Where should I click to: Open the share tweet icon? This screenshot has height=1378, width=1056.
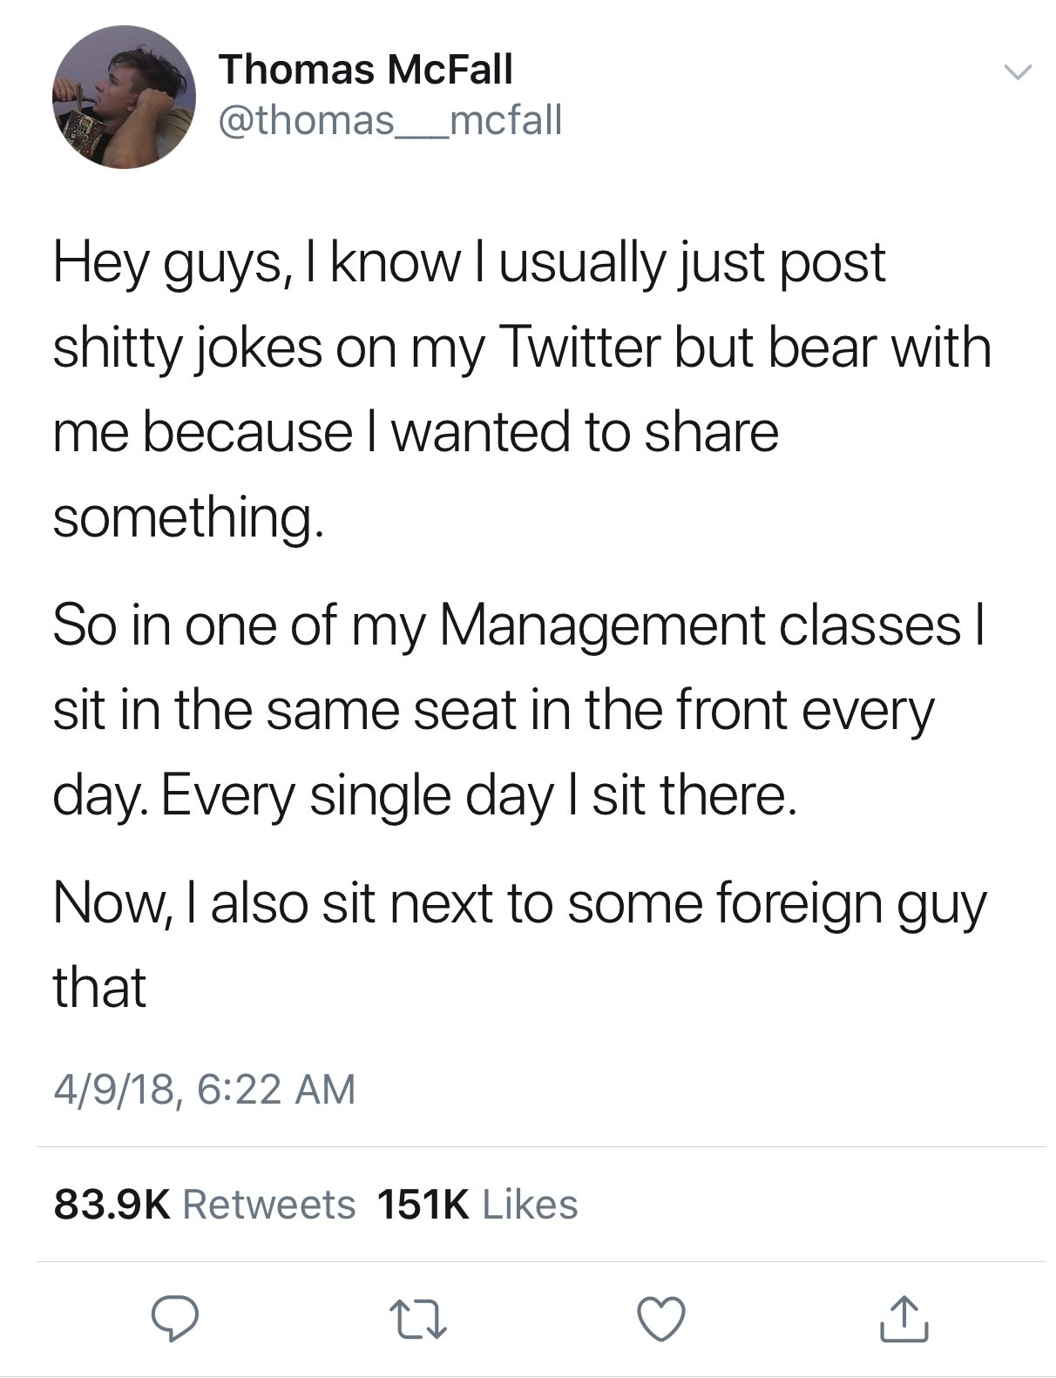(x=904, y=1318)
